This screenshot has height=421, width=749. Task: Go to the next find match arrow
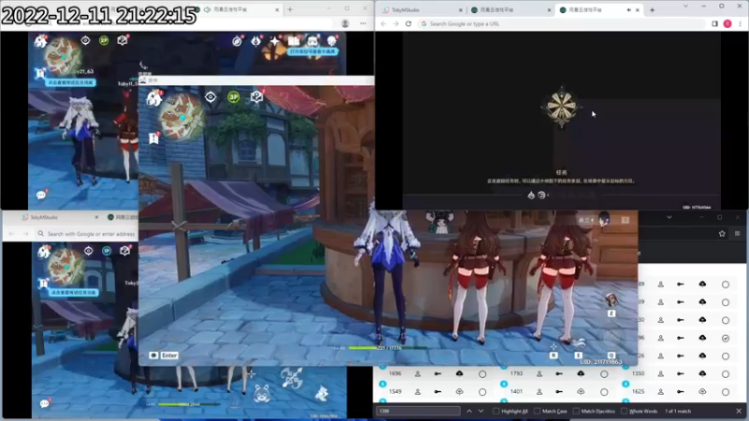coord(481,411)
